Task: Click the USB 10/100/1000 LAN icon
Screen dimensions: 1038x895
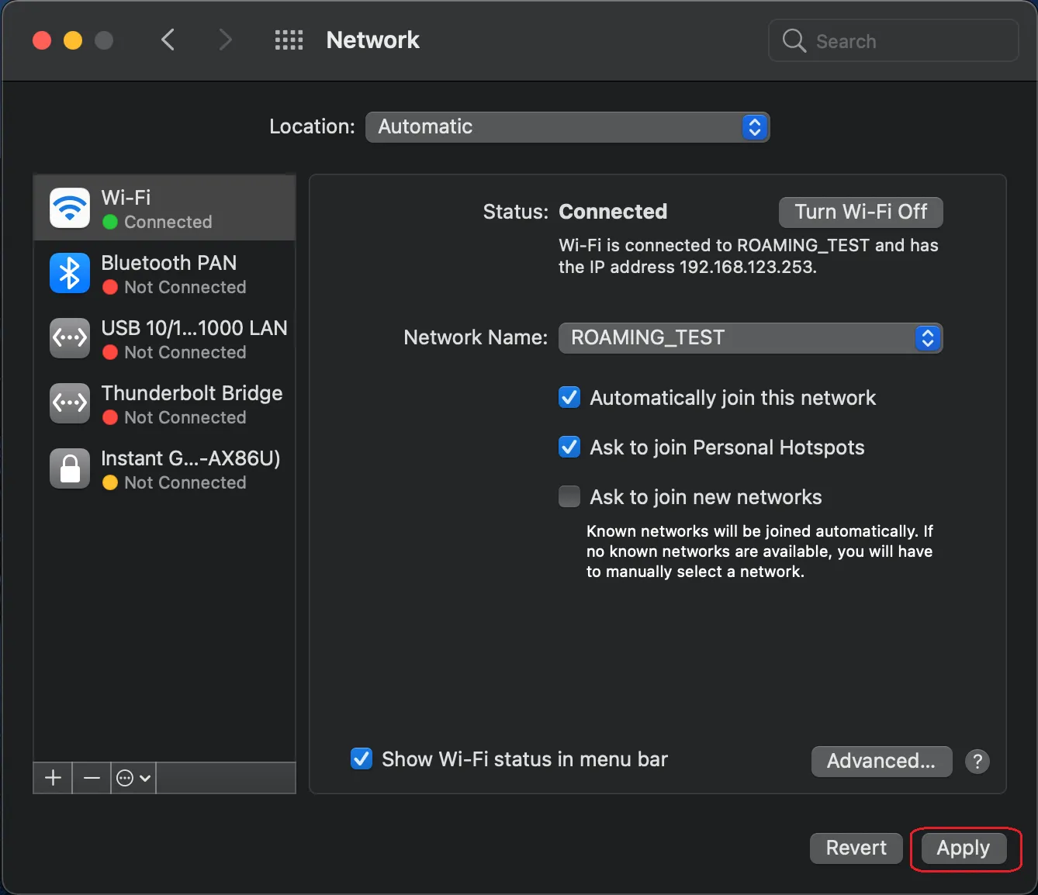Action: (70, 338)
